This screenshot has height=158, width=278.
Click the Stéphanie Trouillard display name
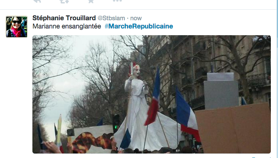click(x=64, y=18)
